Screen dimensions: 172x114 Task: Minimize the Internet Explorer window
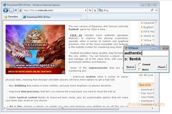click(x=143, y=5)
